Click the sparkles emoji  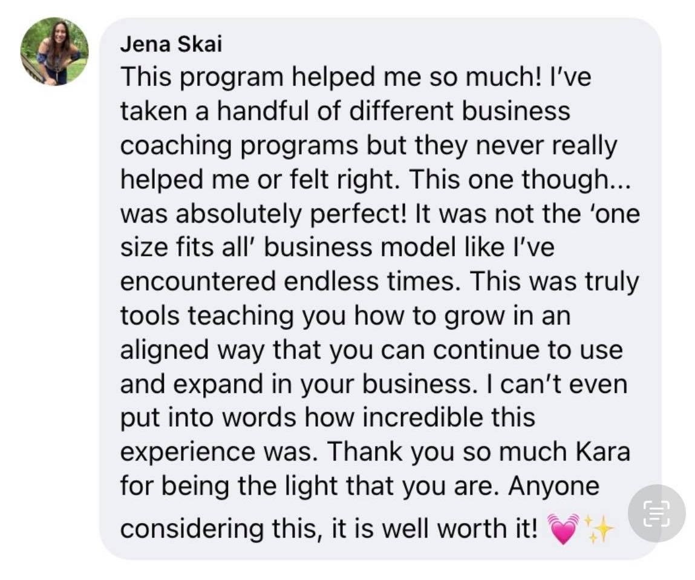click(x=598, y=530)
